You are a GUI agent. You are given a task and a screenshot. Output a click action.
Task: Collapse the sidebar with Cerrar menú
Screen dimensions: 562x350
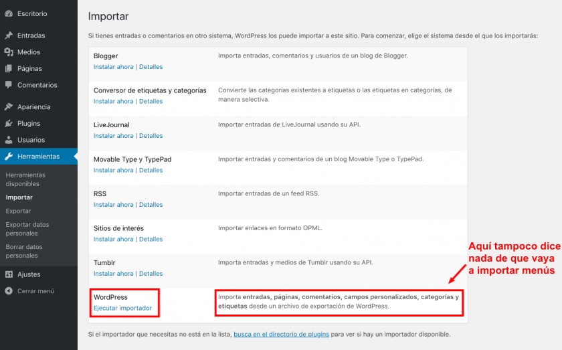(35, 291)
